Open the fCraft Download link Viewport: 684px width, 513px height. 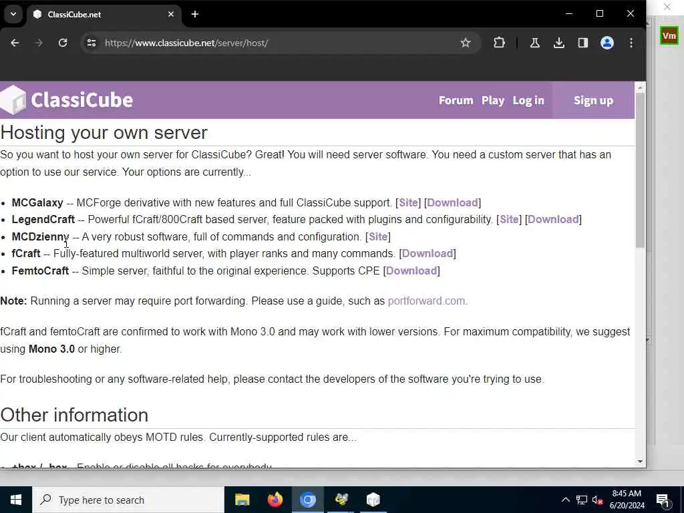point(427,253)
